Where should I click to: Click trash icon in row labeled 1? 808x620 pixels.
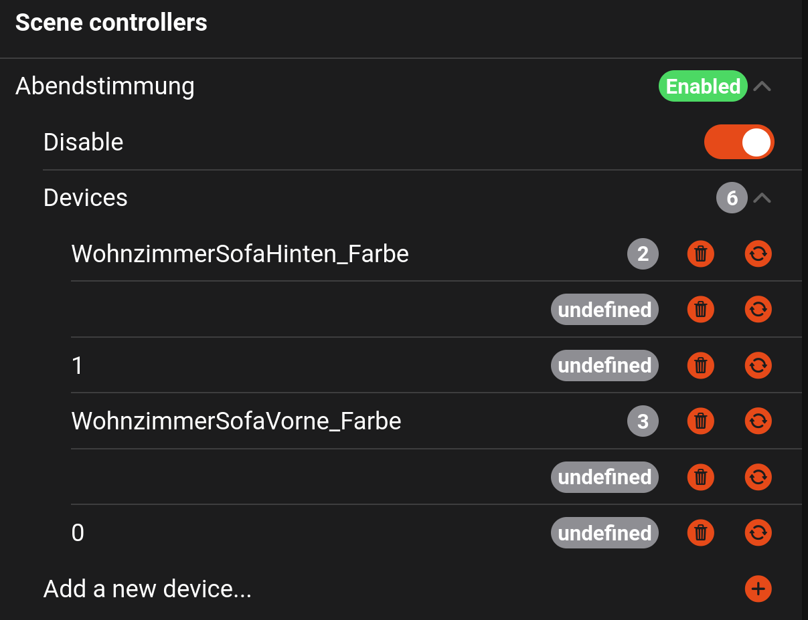700,365
